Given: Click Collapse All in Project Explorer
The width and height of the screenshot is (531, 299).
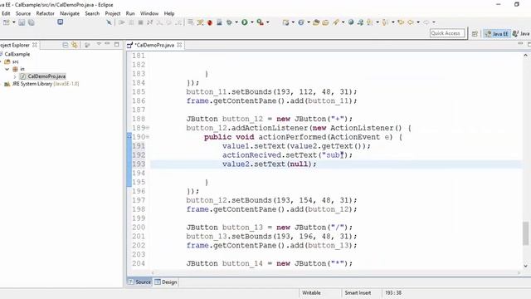Looking at the screenshot, I should (66, 45).
